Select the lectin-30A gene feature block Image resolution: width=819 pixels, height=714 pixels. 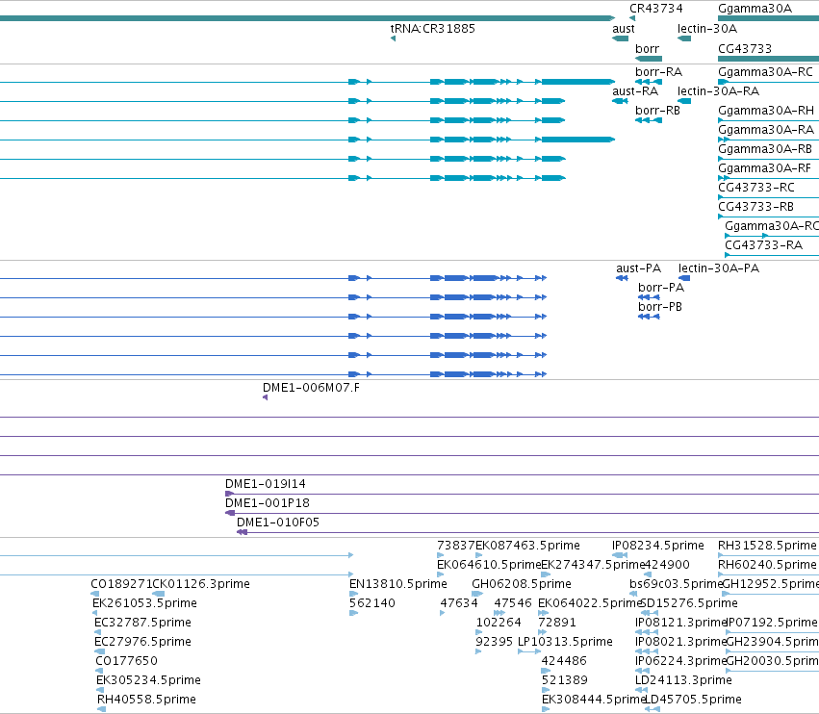click(684, 38)
